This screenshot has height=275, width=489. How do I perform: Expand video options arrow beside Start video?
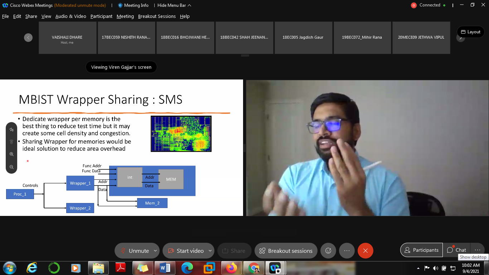(x=210, y=251)
